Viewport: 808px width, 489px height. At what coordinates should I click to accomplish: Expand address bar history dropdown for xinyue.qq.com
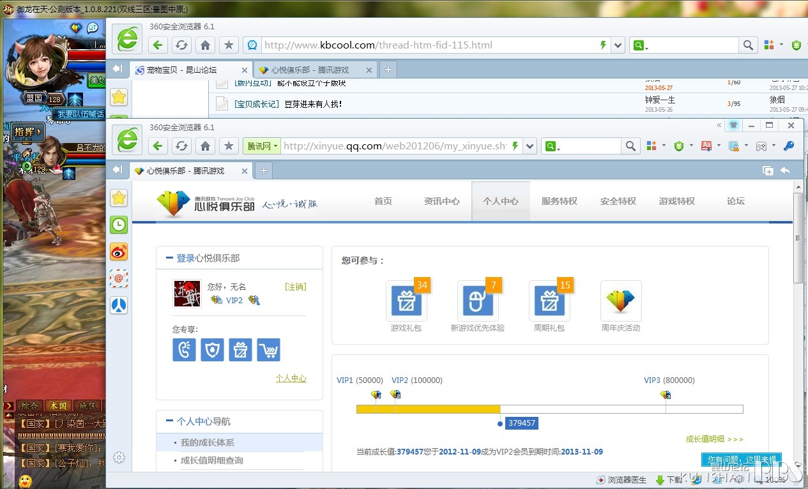pyautogui.click(x=530, y=146)
